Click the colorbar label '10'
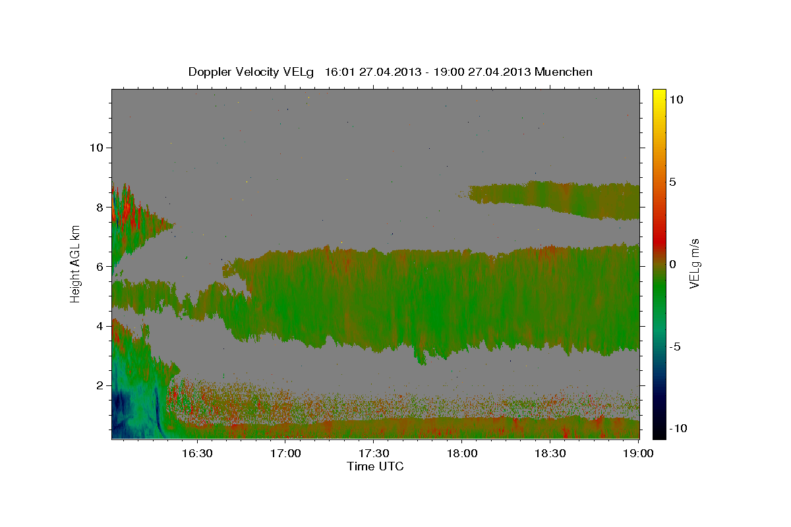The height and width of the screenshot is (527, 791). pyautogui.click(x=676, y=99)
